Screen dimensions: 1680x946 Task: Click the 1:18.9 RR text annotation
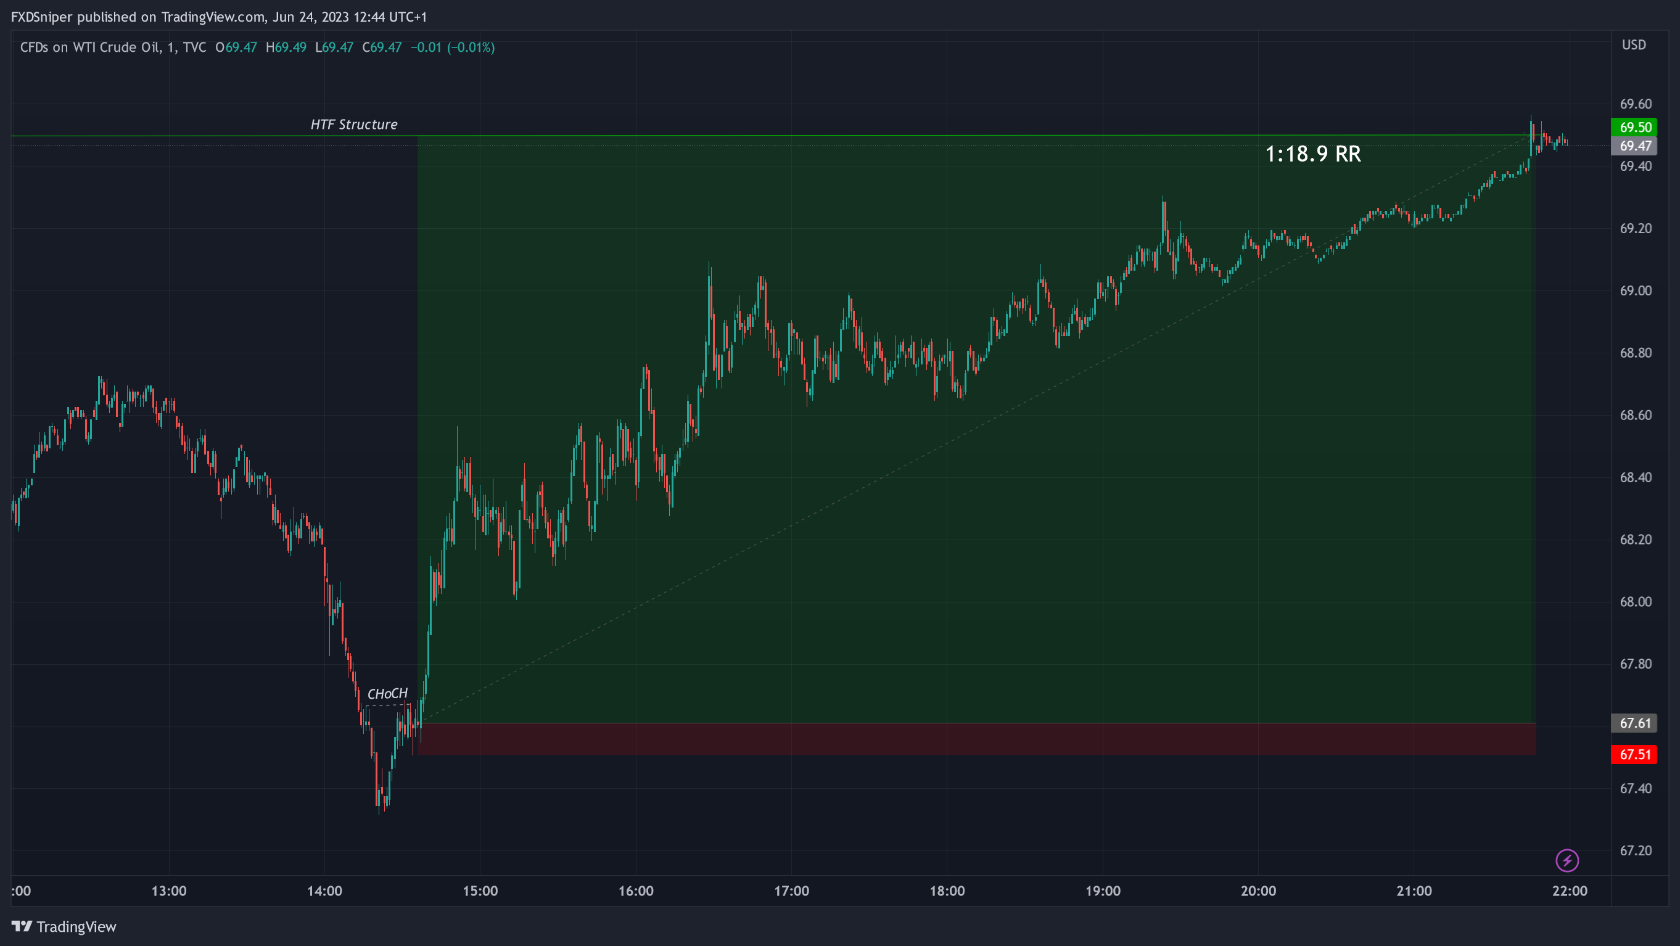(1312, 154)
